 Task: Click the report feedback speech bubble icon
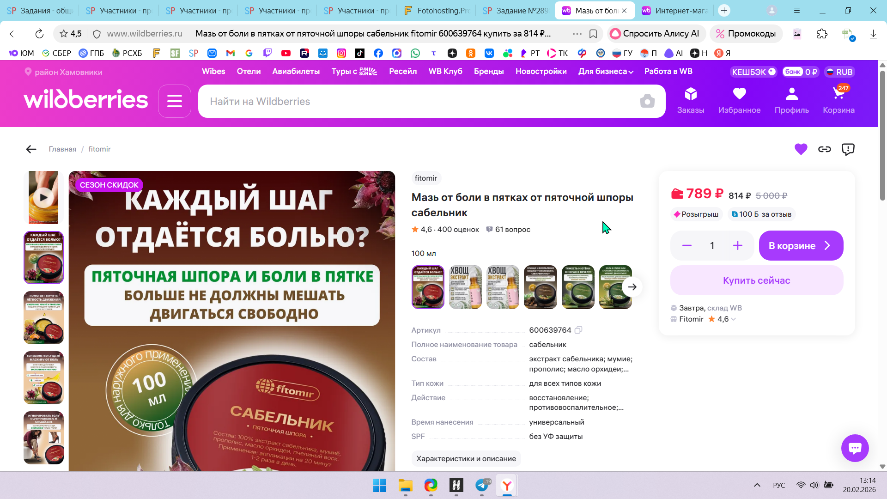(x=848, y=149)
